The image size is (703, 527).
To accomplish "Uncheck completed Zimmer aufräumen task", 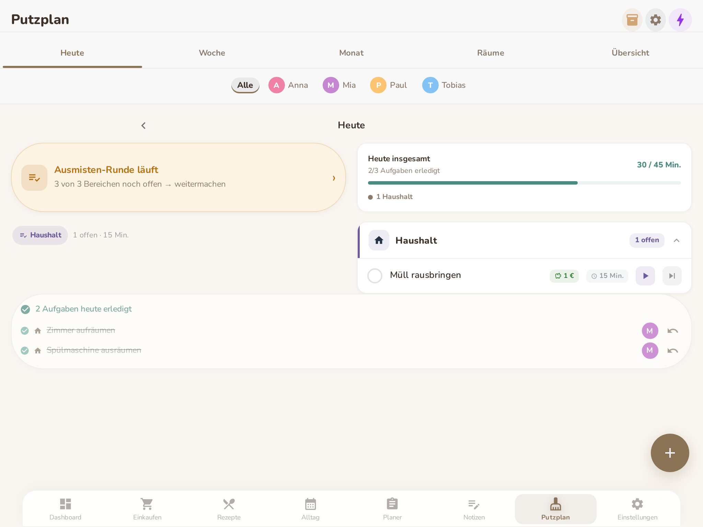I will tap(25, 331).
